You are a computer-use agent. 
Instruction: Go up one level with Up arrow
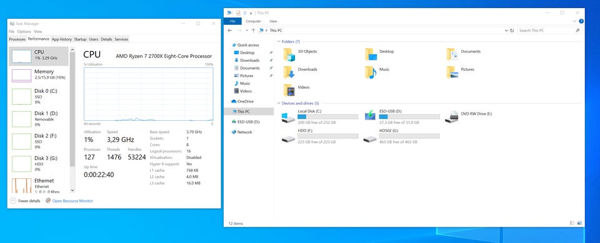(x=253, y=31)
